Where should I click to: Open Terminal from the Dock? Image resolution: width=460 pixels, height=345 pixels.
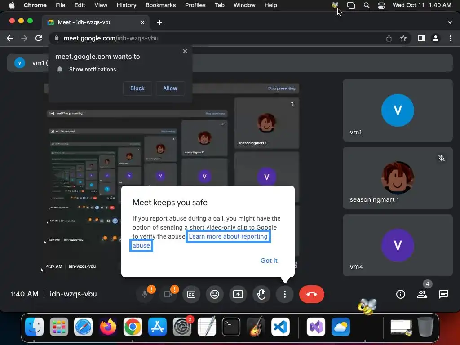coord(231,327)
